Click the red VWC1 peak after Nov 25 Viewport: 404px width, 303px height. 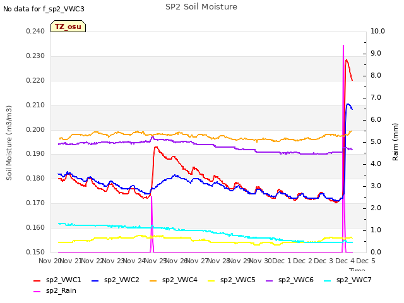click(x=156, y=147)
